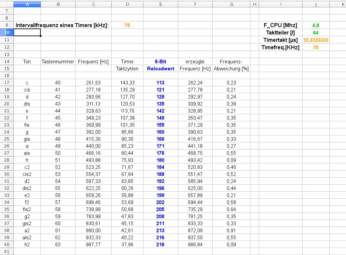Select reload value 113
The image size is (346, 255).
pyautogui.click(x=160, y=83)
